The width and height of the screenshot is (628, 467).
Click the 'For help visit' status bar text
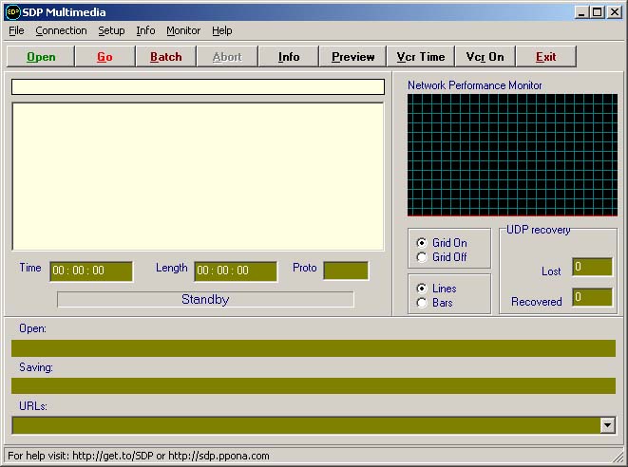click(139, 456)
